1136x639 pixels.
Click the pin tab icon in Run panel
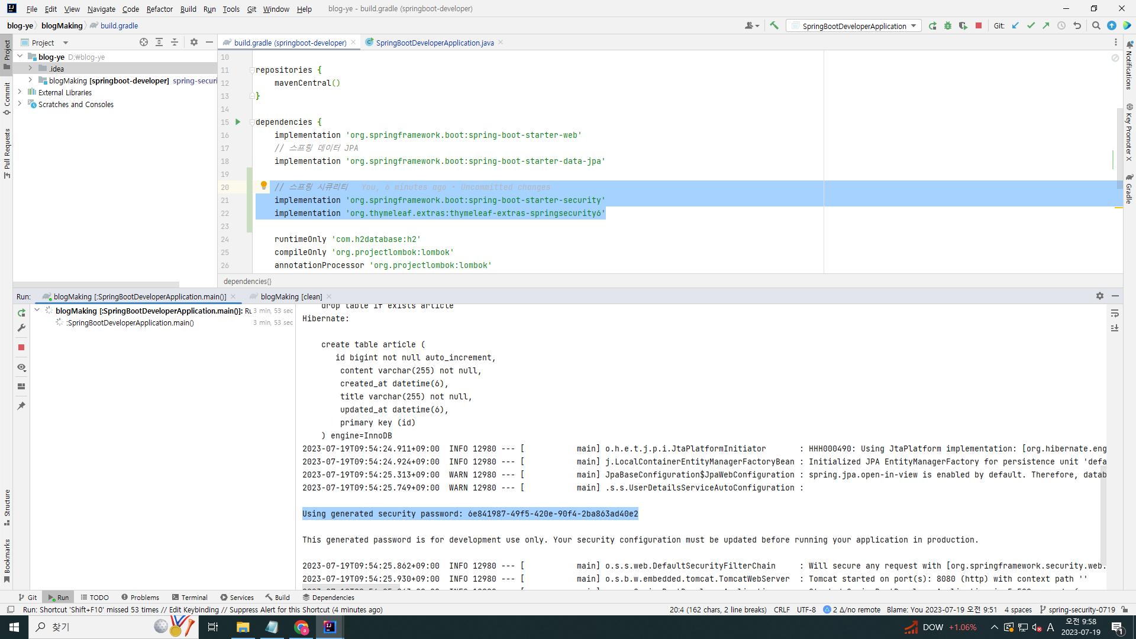click(21, 406)
